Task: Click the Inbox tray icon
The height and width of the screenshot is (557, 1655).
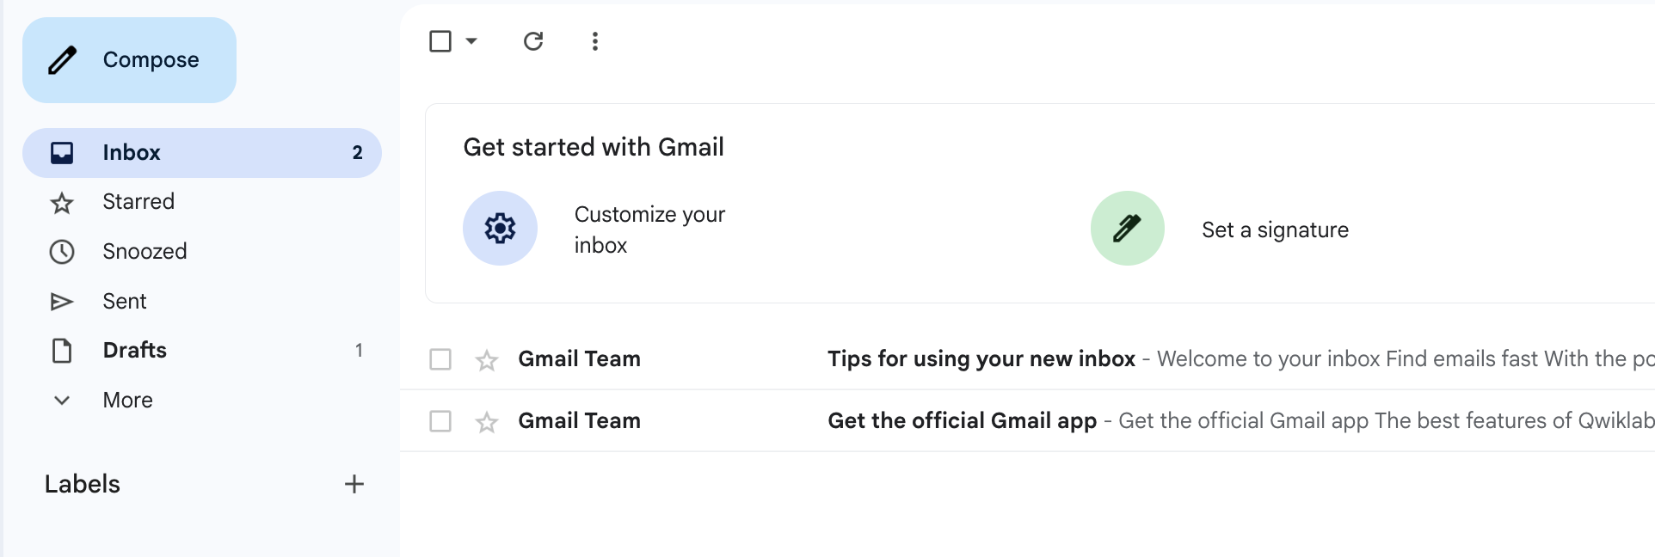Action: pos(62,153)
